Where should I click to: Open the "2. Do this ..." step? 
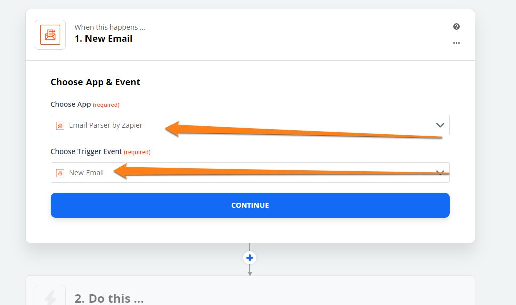coord(109,298)
